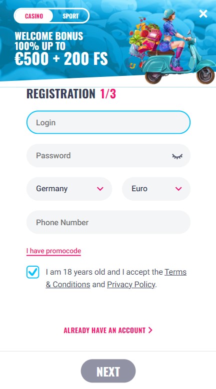Focus the Login input field
Screen dimensions: 216x389
point(108,122)
